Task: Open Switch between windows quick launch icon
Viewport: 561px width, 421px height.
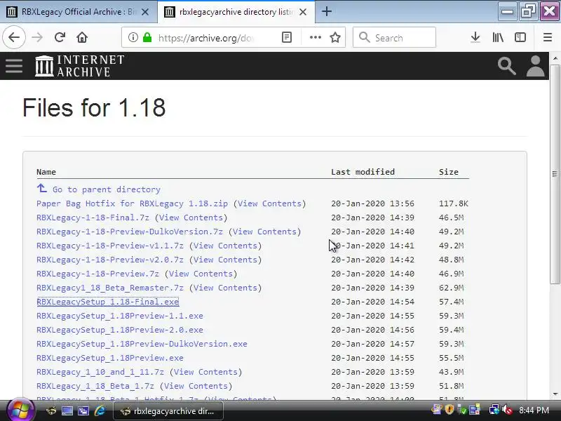Action: click(x=83, y=410)
